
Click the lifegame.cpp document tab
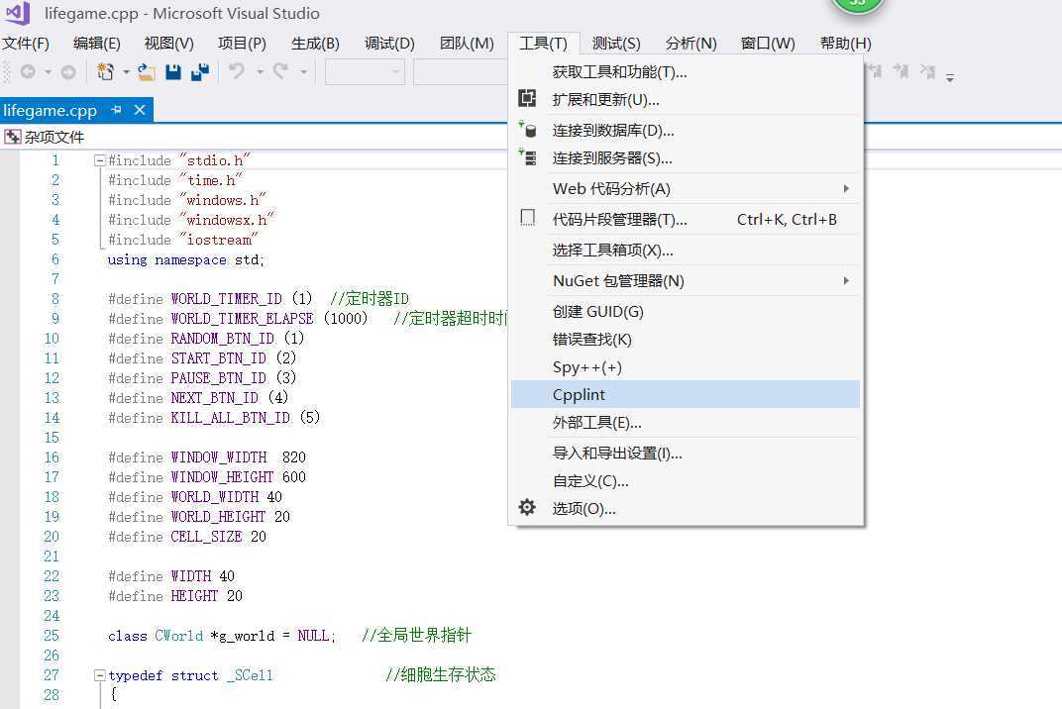[76, 109]
